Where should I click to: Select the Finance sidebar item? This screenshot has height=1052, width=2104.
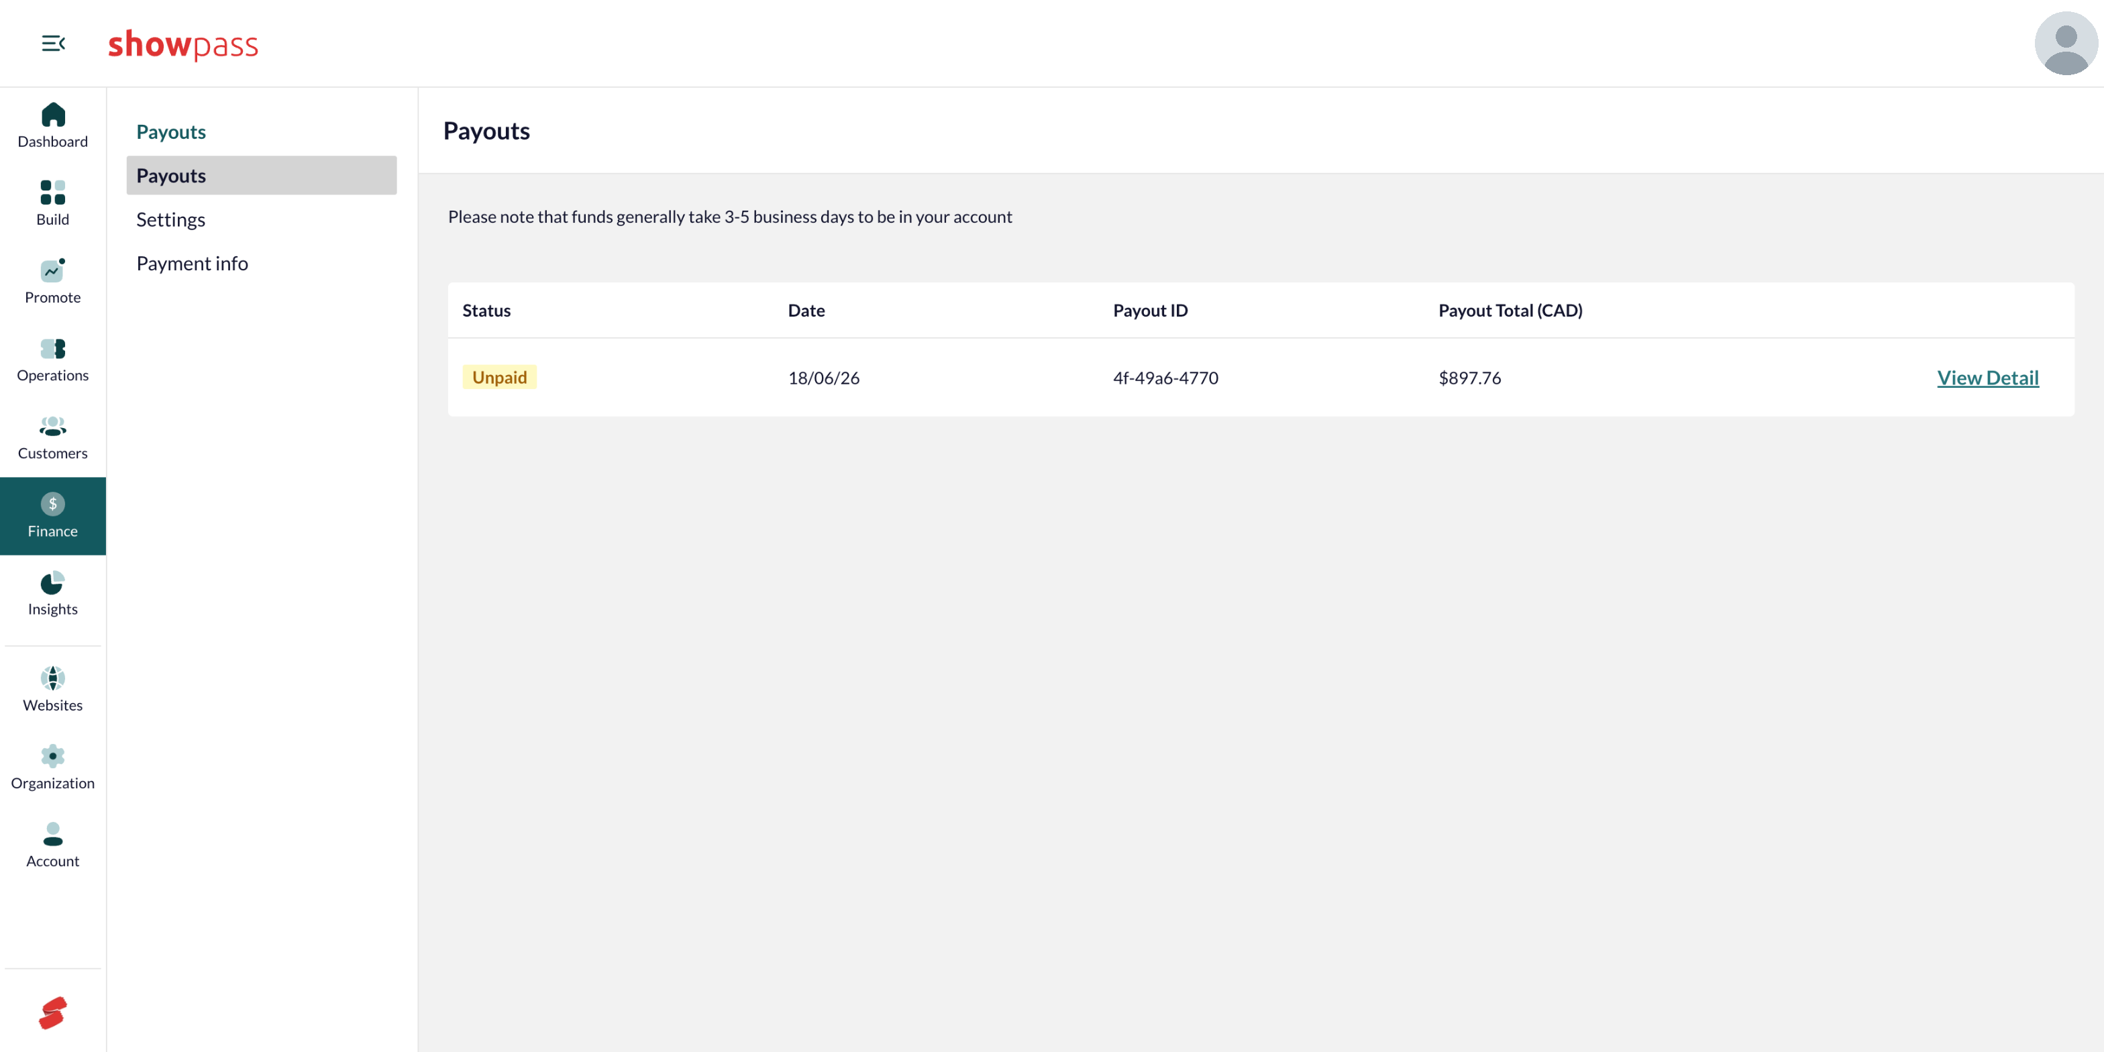(x=53, y=516)
